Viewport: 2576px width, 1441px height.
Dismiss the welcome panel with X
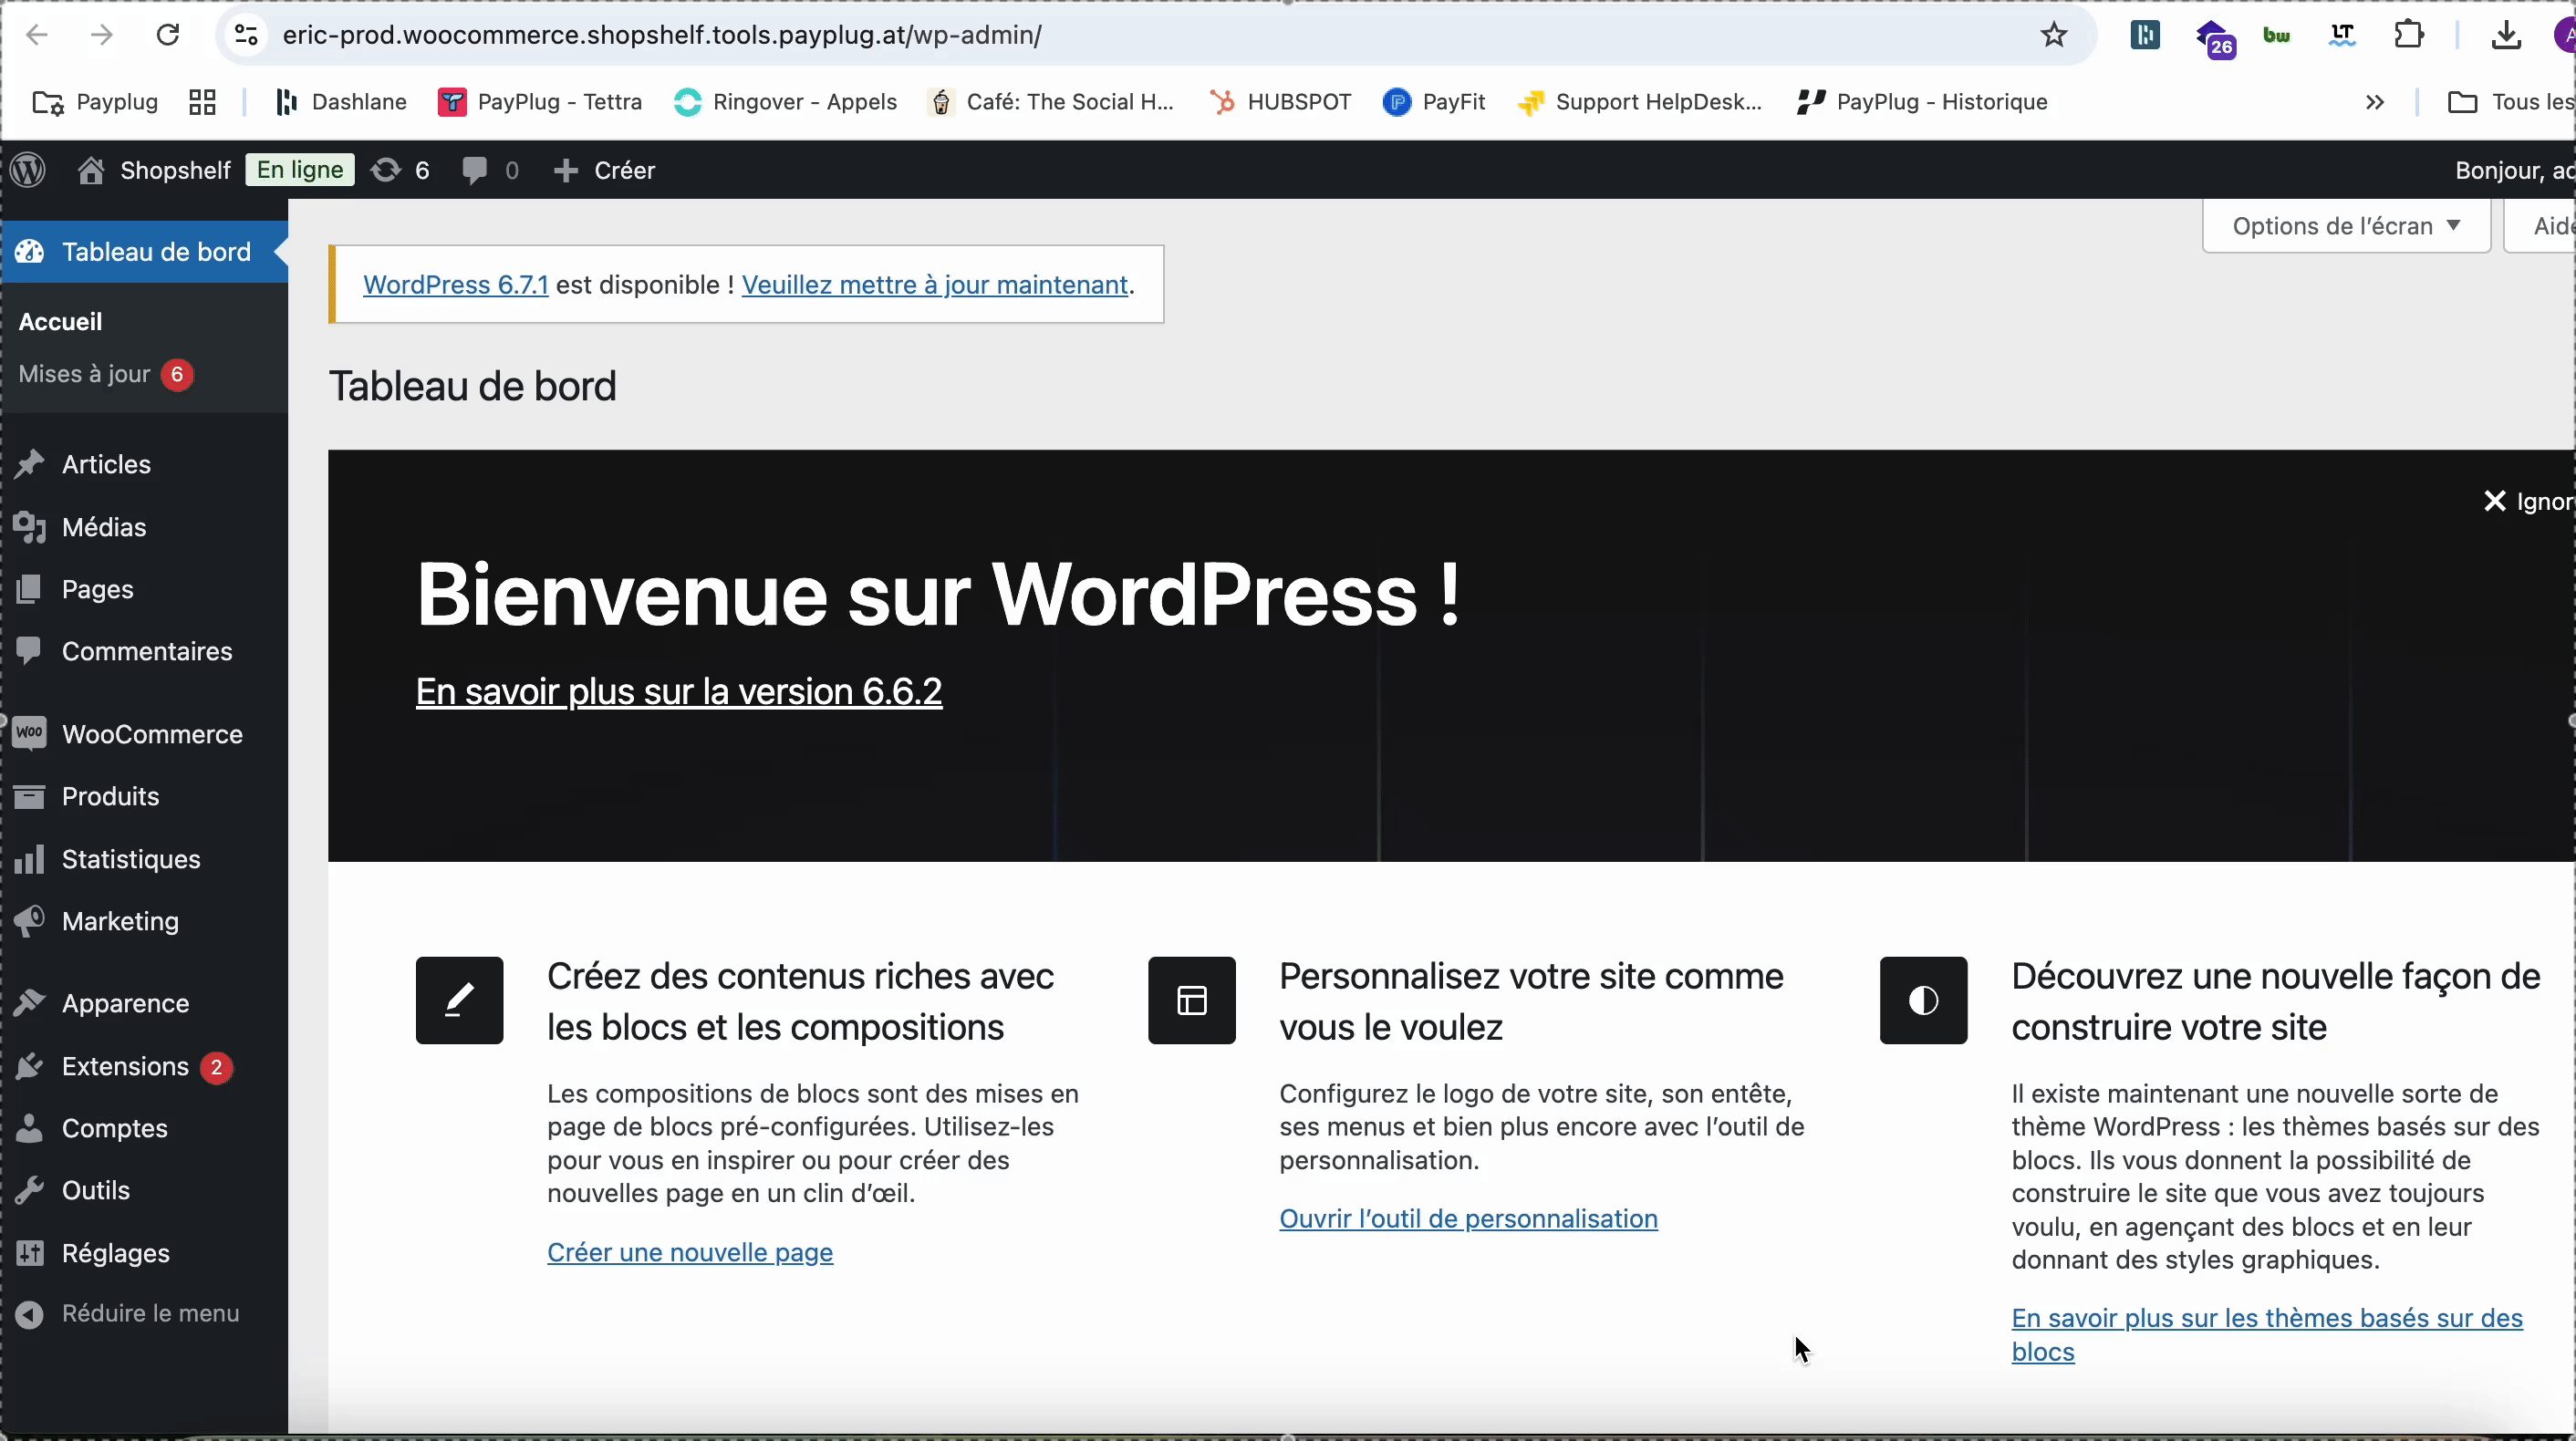pos(2495,501)
